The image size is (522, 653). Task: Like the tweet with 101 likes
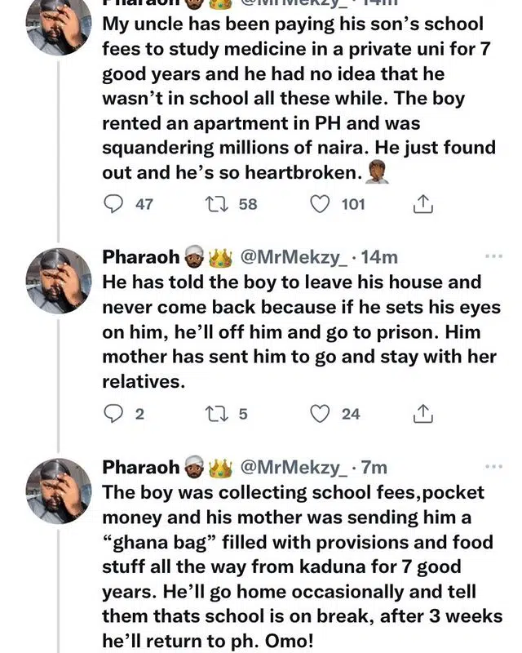tap(321, 203)
